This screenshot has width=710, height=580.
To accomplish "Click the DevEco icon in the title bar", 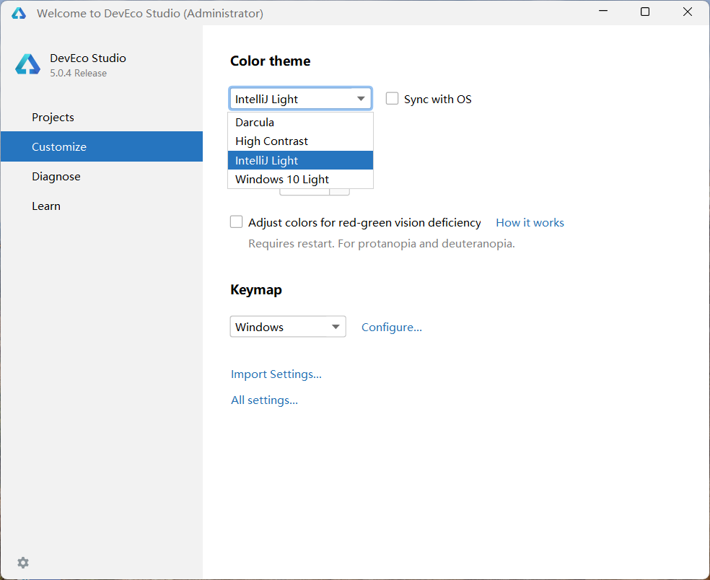I will click(x=19, y=13).
